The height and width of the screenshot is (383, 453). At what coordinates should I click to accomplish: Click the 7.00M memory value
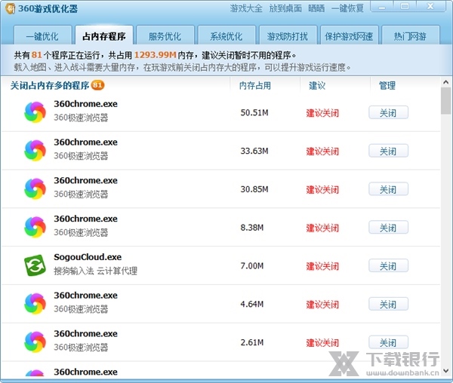pyautogui.click(x=252, y=265)
